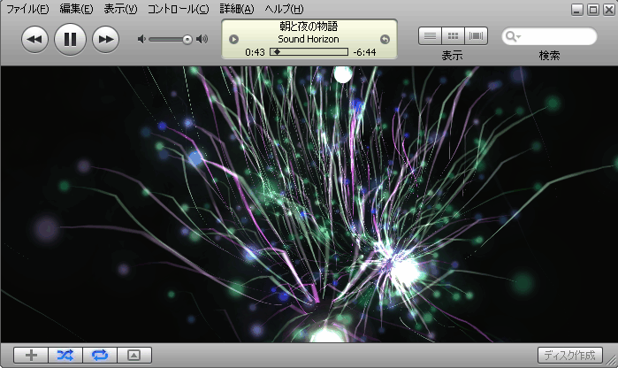Show or hide artwork viewer
618x368 pixels.
(x=134, y=355)
